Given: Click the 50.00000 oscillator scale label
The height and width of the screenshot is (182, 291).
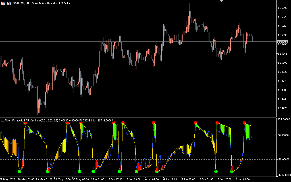Looking at the screenshot, I should pos(283,135).
